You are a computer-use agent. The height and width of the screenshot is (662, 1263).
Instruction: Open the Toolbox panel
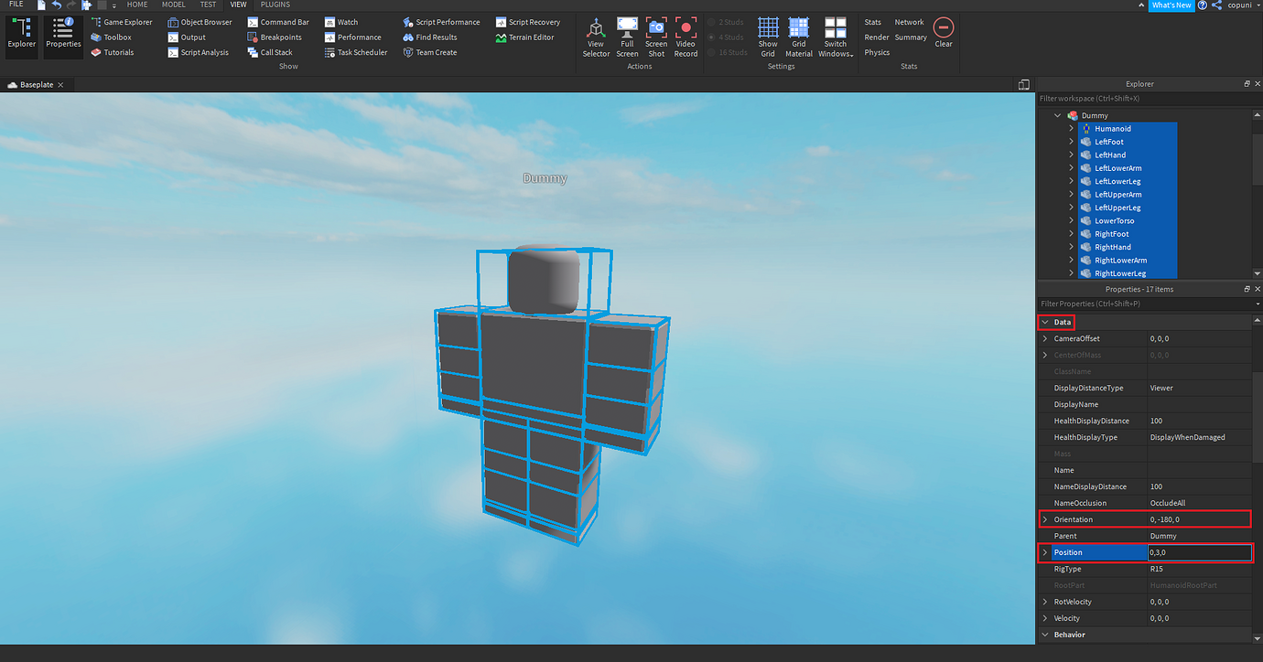113,37
